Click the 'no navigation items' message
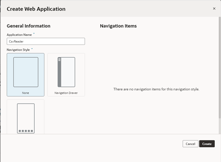 pyautogui.click(x=156, y=89)
